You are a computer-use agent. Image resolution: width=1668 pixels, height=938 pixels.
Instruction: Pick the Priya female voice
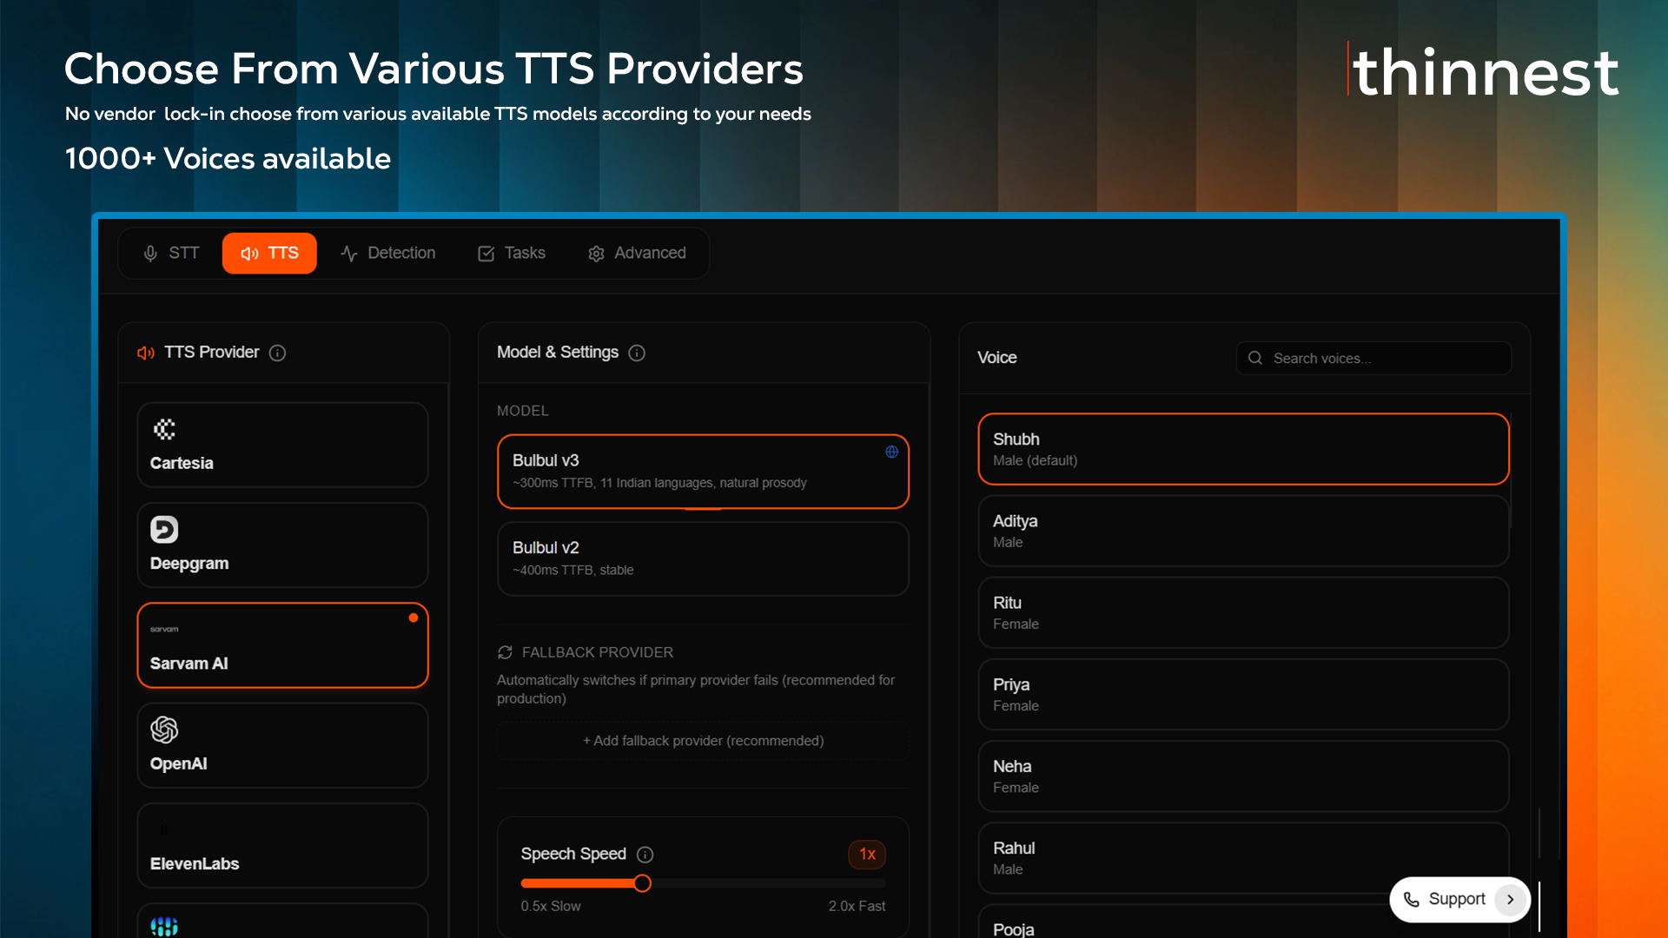[1243, 694]
